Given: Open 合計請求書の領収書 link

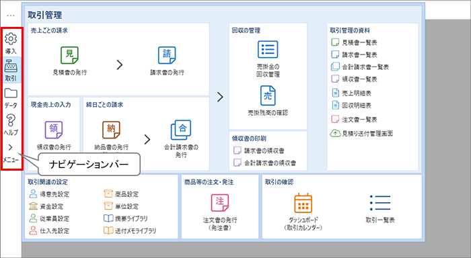Looking at the screenshot, I should coord(264,163).
